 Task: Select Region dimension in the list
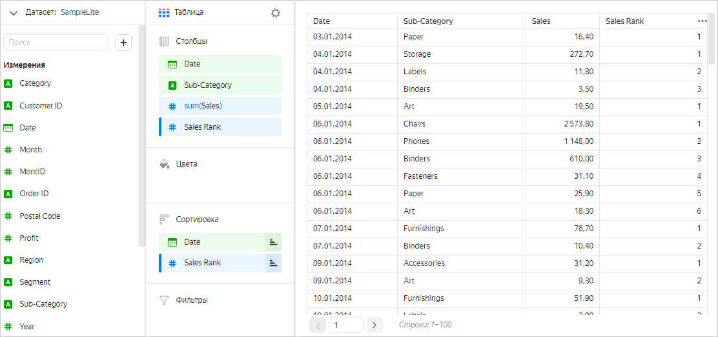click(x=32, y=260)
